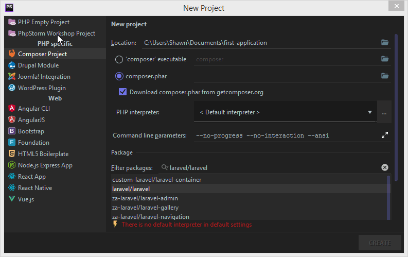Click the no default interpreter error message
408x257 pixels.
click(187, 225)
